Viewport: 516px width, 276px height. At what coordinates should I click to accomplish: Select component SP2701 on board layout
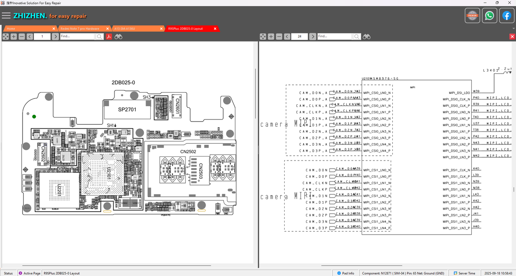127,109
